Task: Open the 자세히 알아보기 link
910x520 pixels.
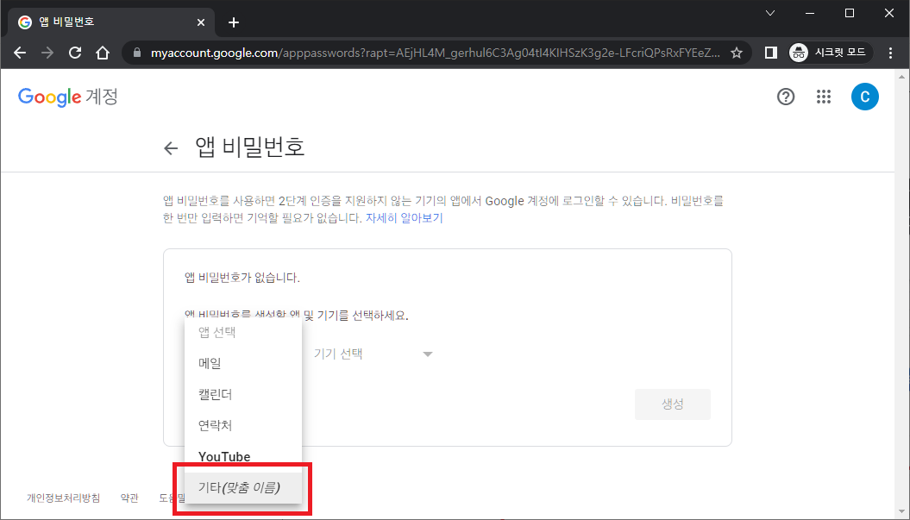Action: 404,218
